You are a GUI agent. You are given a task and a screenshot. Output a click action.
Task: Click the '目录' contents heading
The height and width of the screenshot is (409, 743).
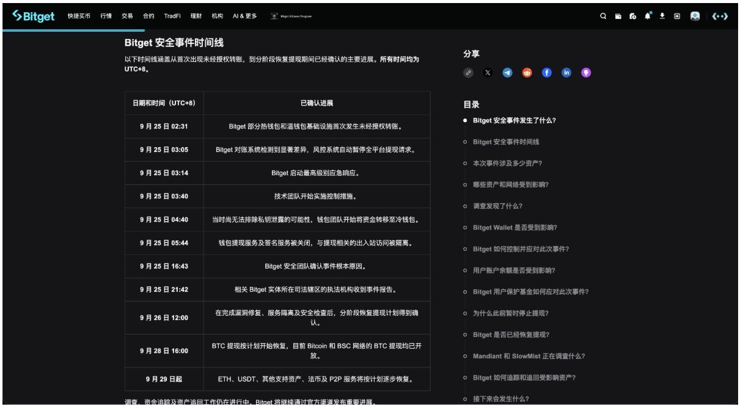click(472, 104)
